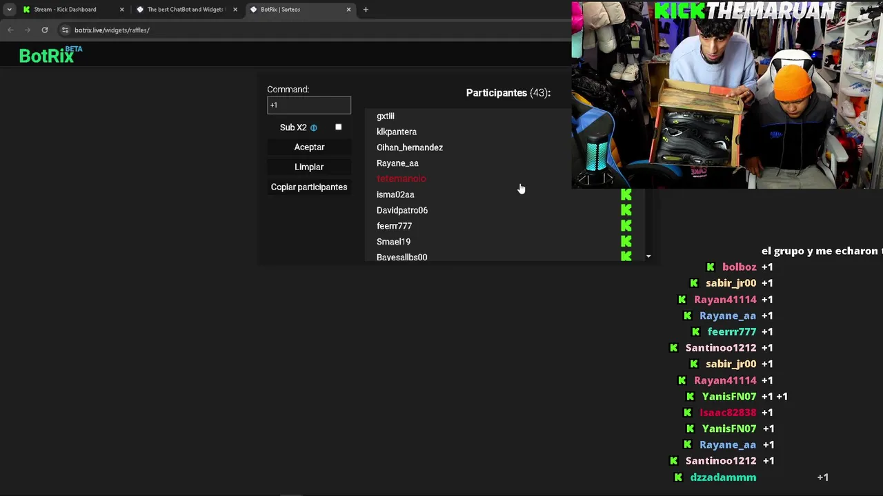883x496 pixels.
Task: Select participant gxtiiii
Action: pos(386,116)
